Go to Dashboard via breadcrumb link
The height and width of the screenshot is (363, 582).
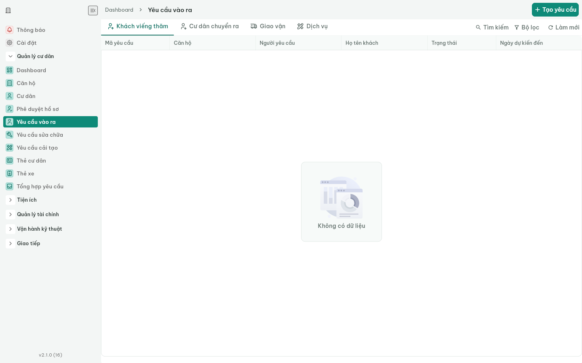[119, 10]
